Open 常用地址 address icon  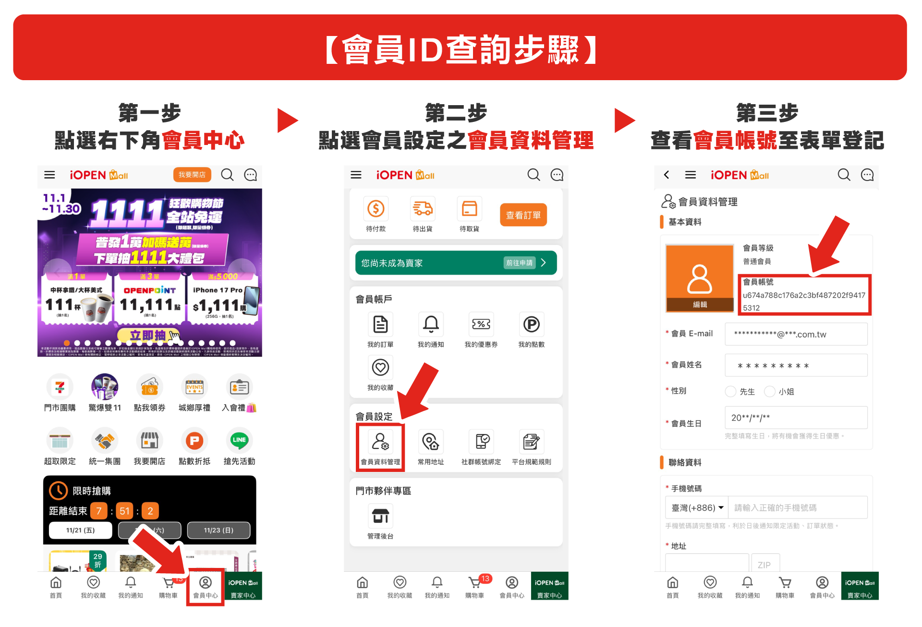tap(431, 442)
